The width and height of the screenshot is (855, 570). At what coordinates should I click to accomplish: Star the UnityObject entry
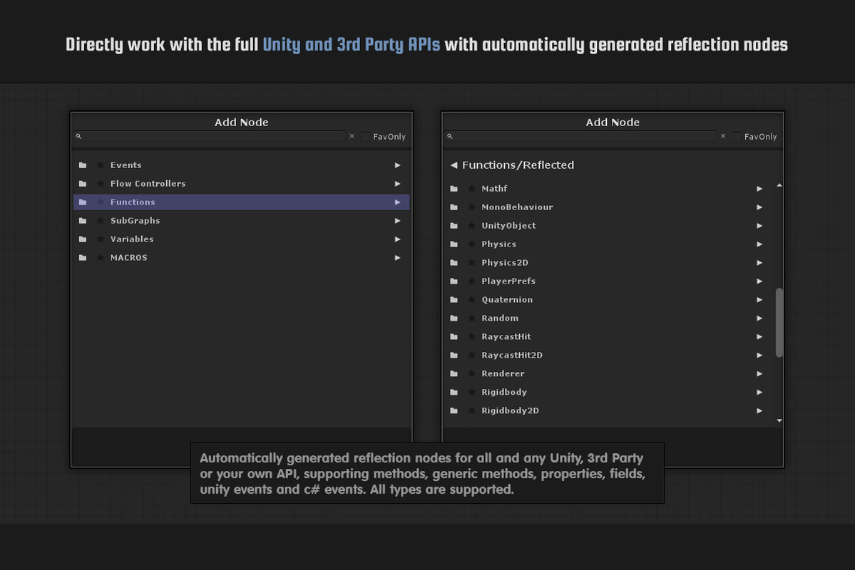pyautogui.click(x=471, y=226)
